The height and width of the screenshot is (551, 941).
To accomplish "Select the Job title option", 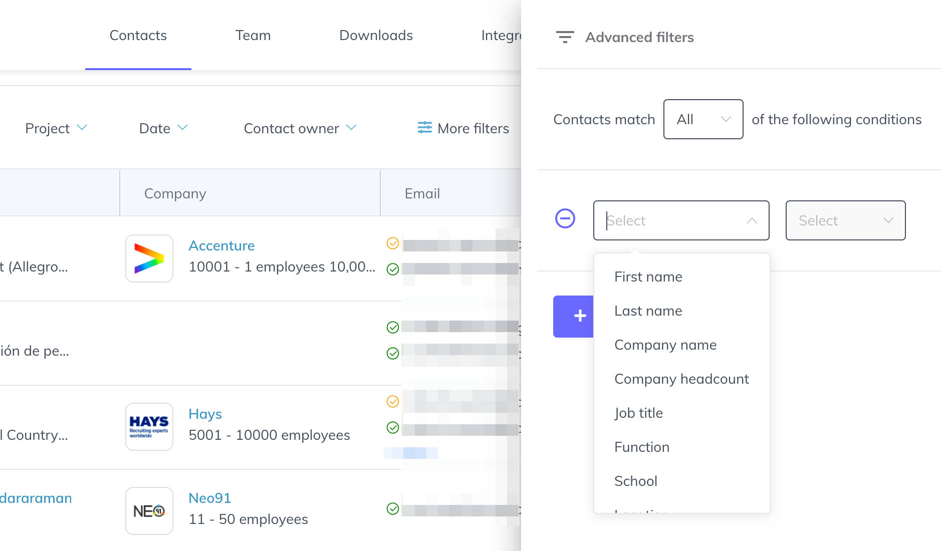I will coord(638,413).
